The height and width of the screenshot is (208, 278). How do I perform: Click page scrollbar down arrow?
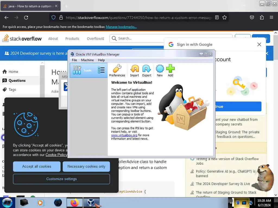(x=276, y=195)
